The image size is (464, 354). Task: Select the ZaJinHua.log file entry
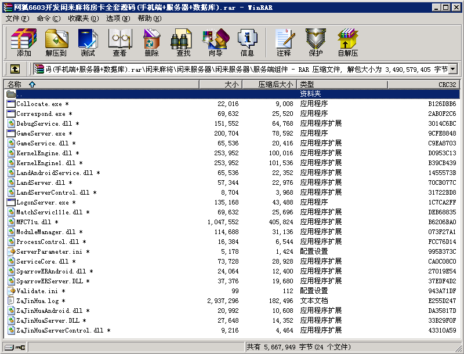(38, 301)
